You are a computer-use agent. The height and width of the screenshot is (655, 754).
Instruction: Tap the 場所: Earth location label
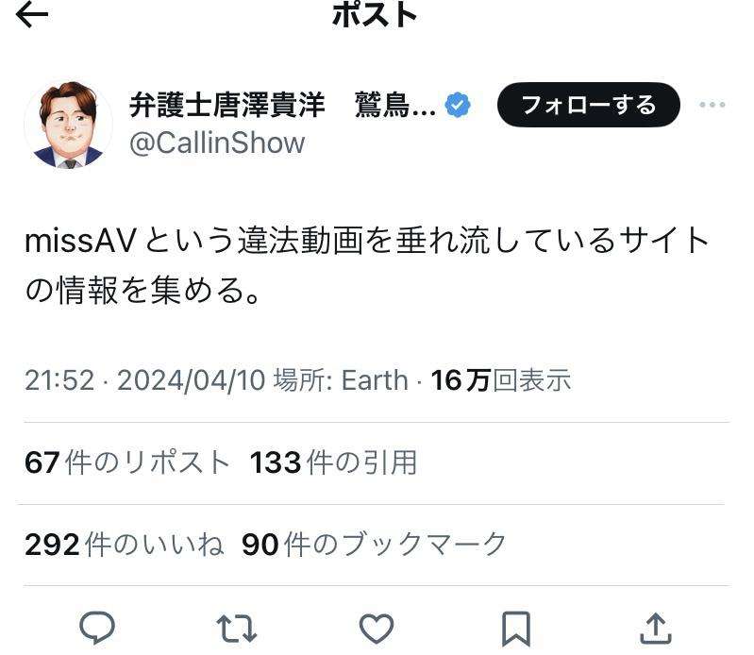[x=340, y=380]
